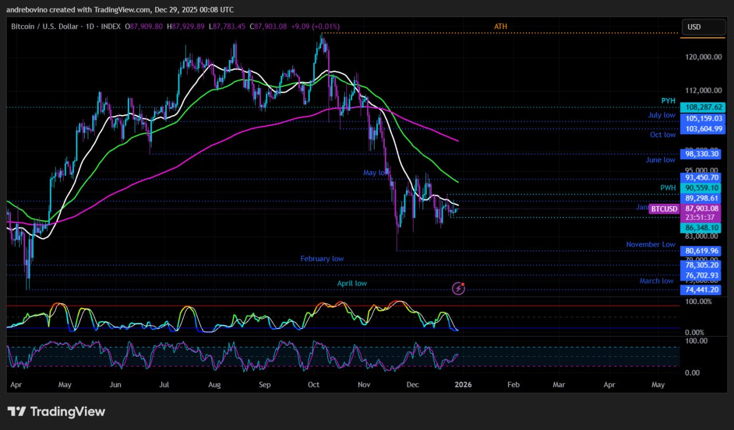This screenshot has width=734, height=430.
Task: Select the 103,604.99 Oct low price label
Action: [x=702, y=129]
